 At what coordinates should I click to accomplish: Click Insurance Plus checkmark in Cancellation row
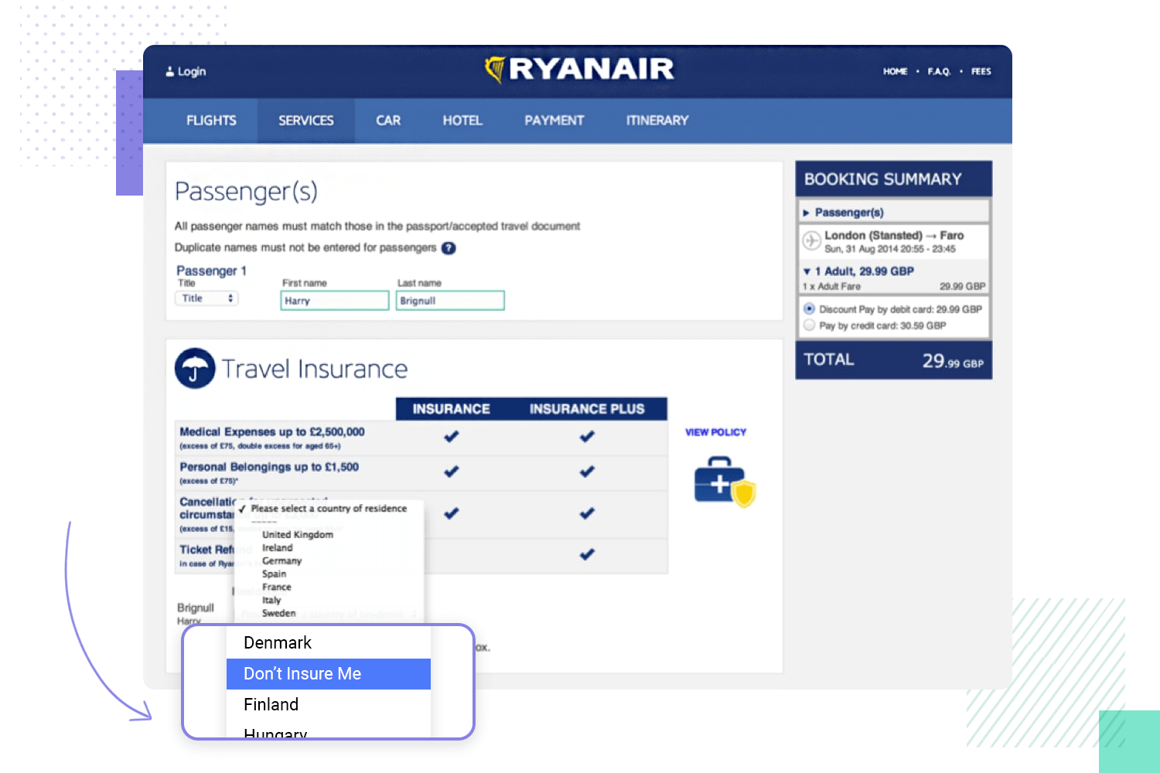click(588, 513)
